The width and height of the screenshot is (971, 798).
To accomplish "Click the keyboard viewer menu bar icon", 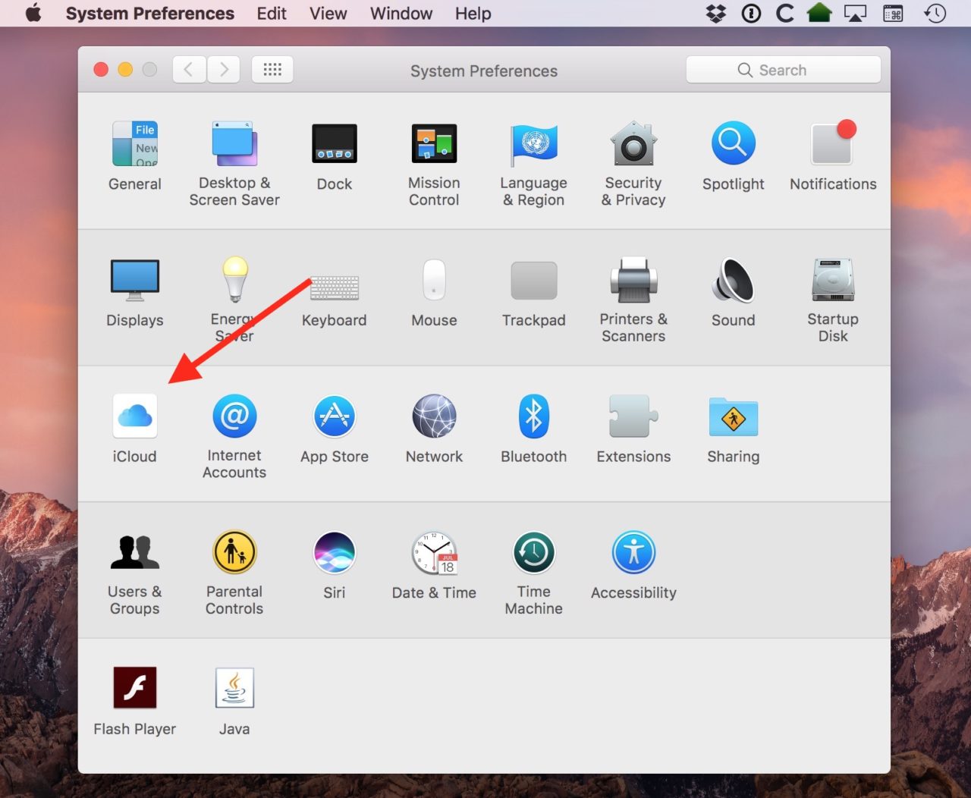I will pyautogui.click(x=894, y=14).
